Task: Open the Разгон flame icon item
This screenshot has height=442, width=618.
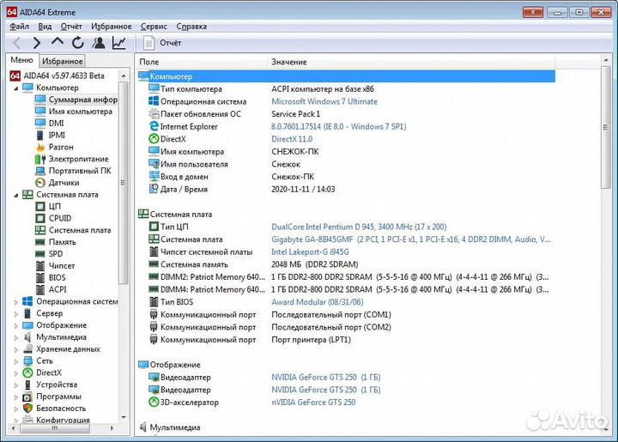Action: (x=40, y=147)
